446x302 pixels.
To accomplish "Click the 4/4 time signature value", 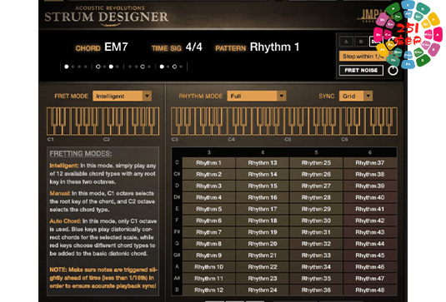I will coord(193,47).
